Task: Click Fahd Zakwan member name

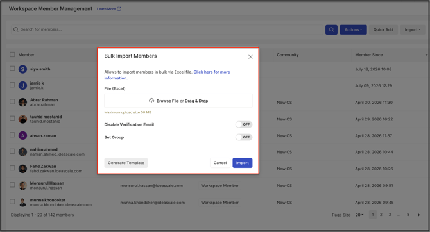Action: coord(43,166)
